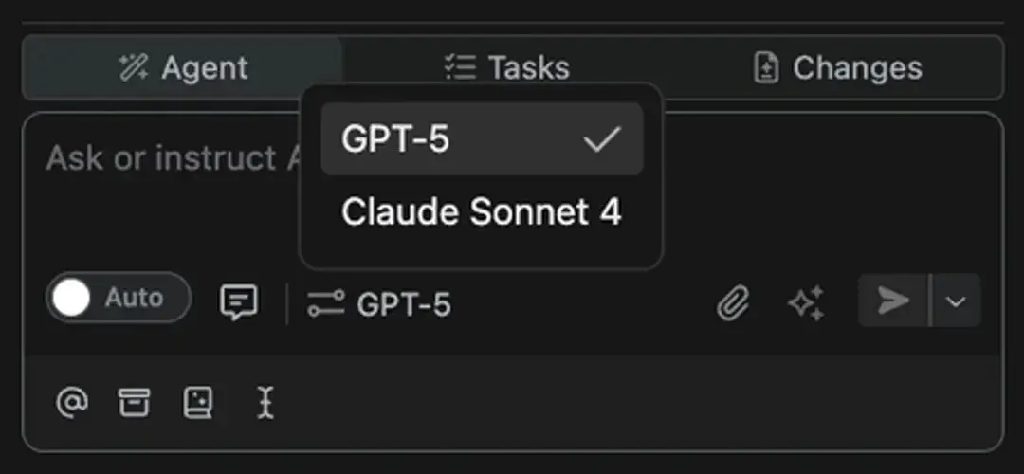The image size is (1024, 474).
Task: Click the text cursor selection icon
Action: [x=265, y=402]
